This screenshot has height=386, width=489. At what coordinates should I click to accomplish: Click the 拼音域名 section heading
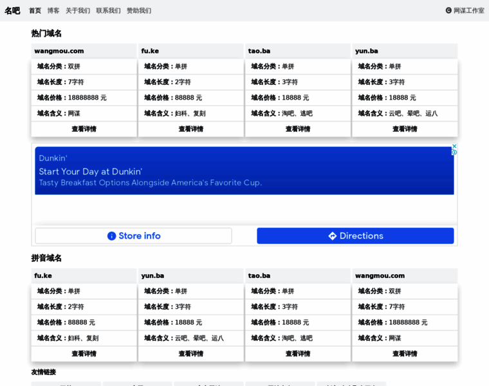click(x=46, y=258)
